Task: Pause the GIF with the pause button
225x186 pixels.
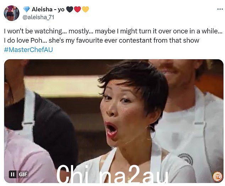Action: (12, 174)
